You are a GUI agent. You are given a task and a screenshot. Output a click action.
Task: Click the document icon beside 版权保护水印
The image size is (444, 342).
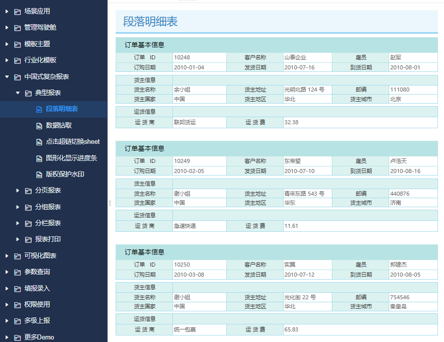39,175
